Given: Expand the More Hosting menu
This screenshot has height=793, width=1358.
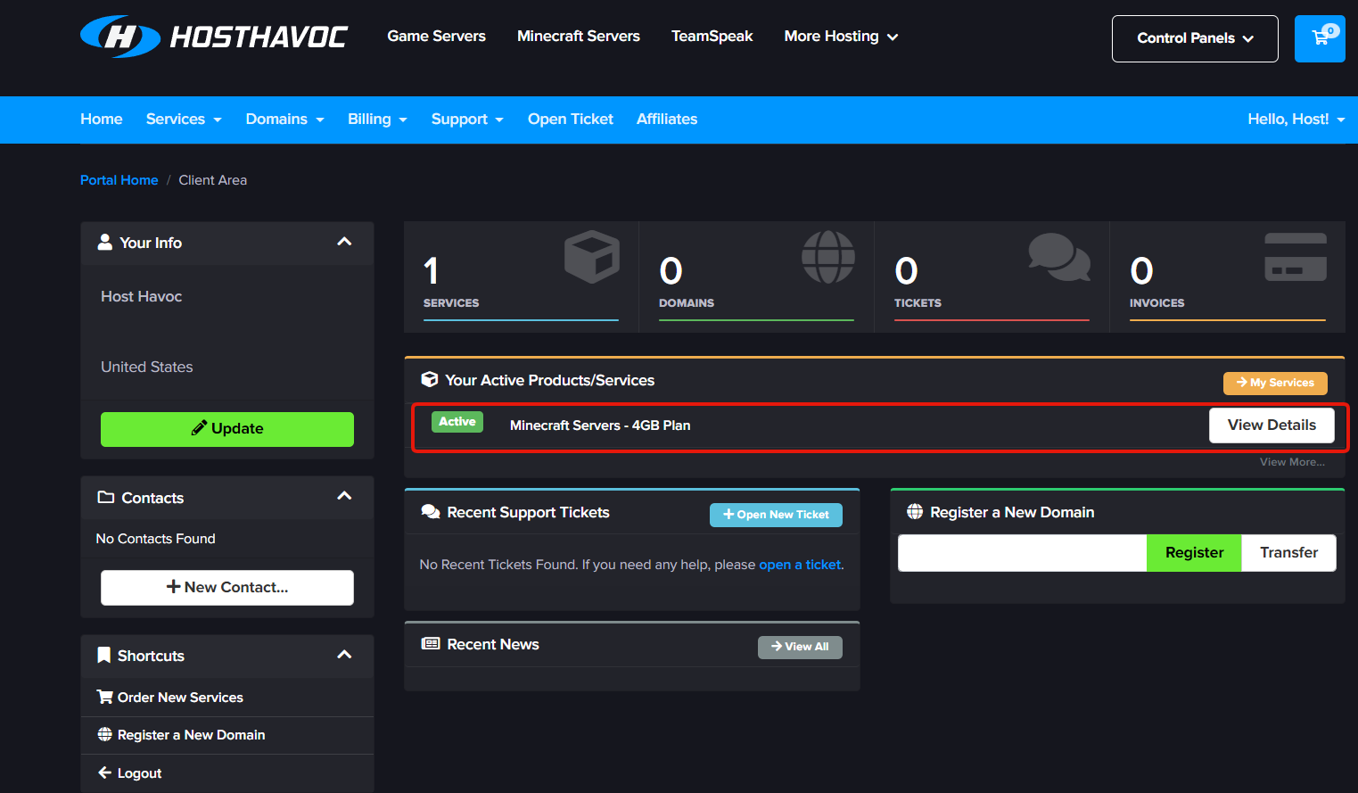Looking at the screenshot, I should [x=841, y=37].
